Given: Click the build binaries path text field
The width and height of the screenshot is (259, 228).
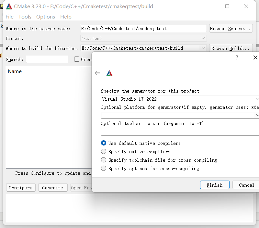Looking at the screenshot, I should coord(141,48).
